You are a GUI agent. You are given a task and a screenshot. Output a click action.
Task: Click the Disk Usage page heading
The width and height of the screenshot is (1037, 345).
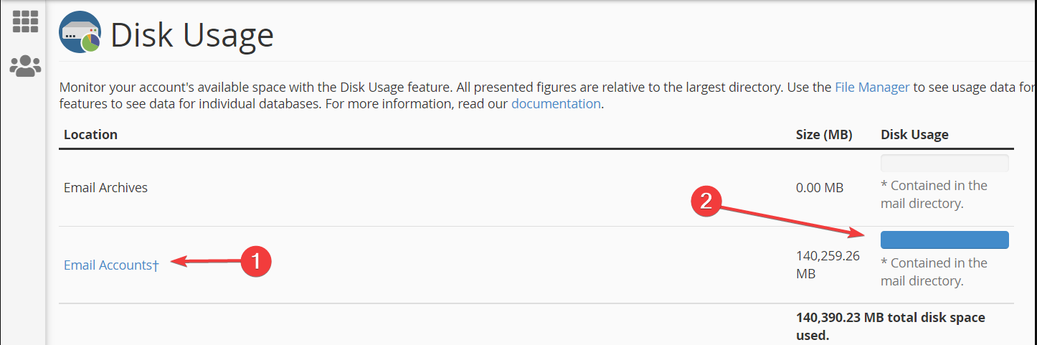coord(192,34)
